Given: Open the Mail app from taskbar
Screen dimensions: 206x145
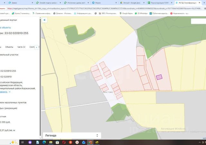Looking at the screenshot, I should click(x=84, y=142).
